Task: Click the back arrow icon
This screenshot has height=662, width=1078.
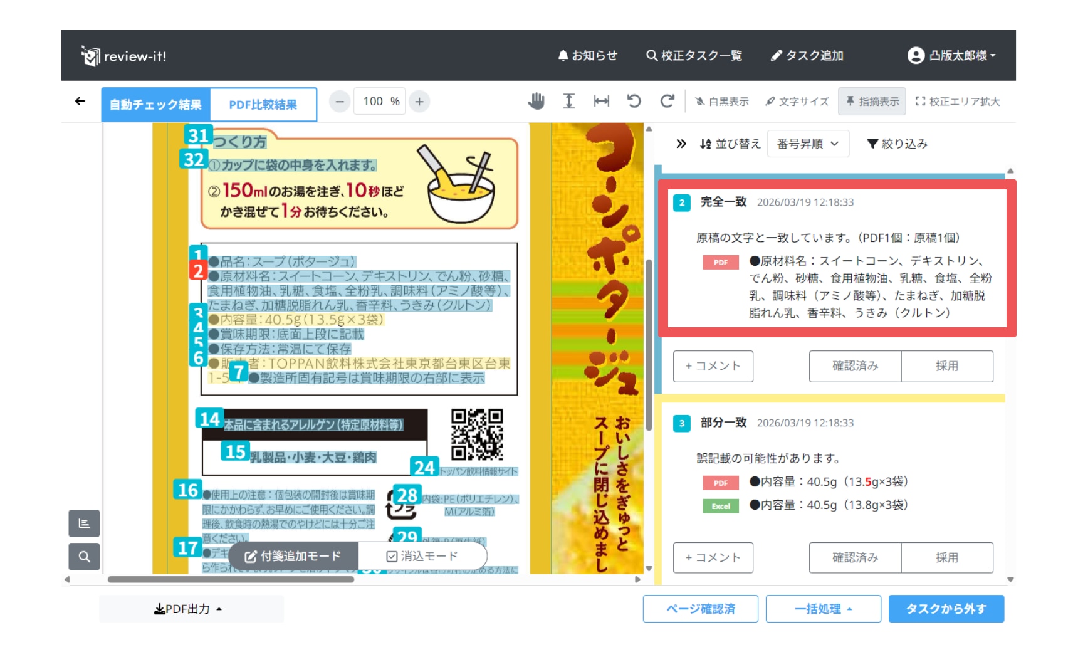Action: (80, 101)
